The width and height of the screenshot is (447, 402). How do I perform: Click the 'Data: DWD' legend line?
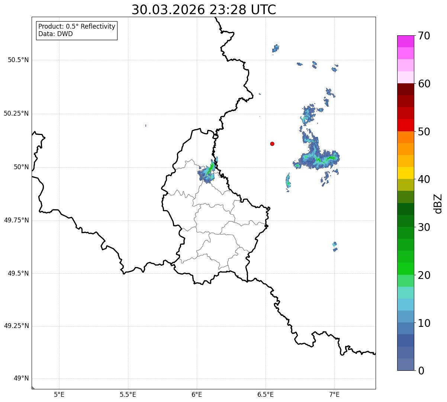click(x=55, y=34)
